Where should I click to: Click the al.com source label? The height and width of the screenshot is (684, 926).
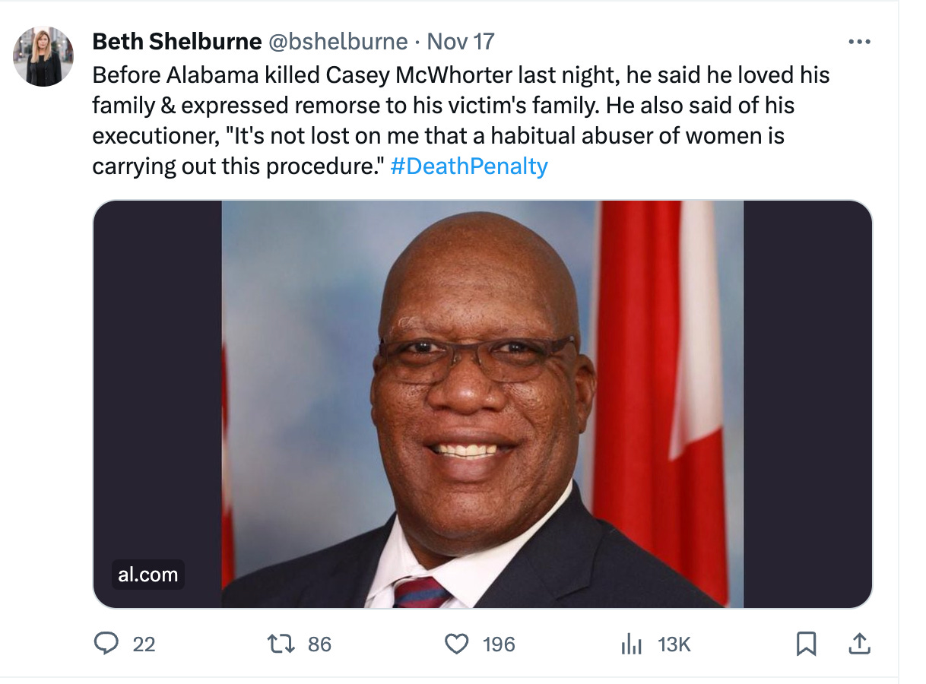tap(149, 575)
